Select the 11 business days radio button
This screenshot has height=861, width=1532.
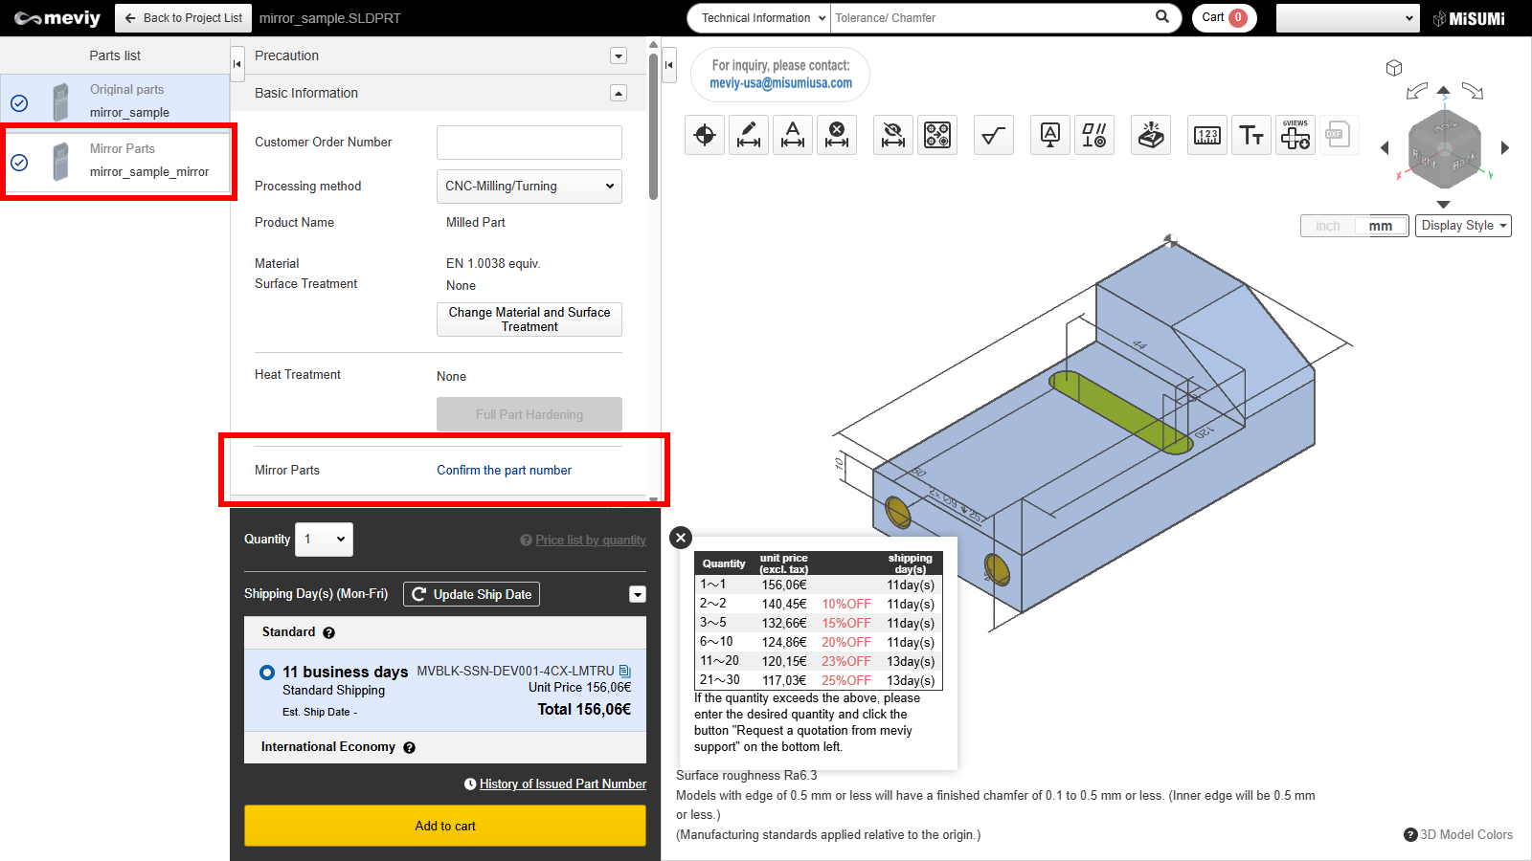point(267,673)
